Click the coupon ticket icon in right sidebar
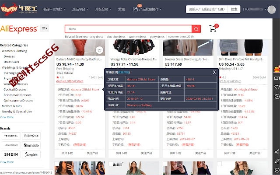Viewport: 280px width, 175px height. click(277, 78)
